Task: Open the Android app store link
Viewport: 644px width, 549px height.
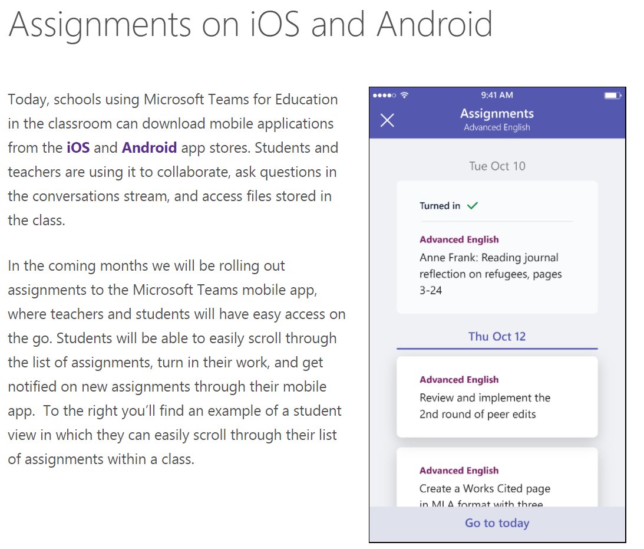Action: (x=149, y=147)
